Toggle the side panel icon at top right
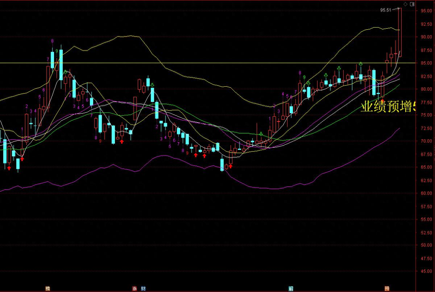 click(x=411, y=4)
